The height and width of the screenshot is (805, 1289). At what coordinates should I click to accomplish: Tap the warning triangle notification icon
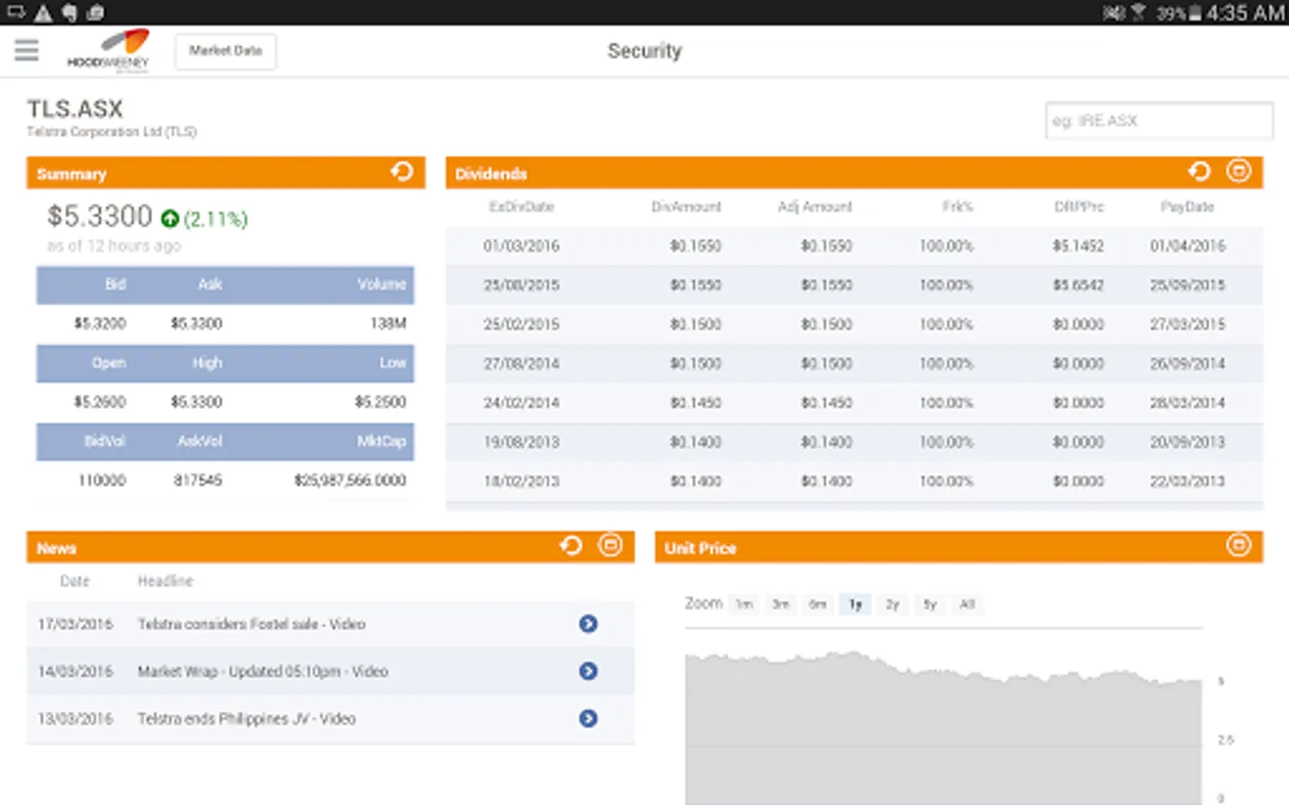43,13
